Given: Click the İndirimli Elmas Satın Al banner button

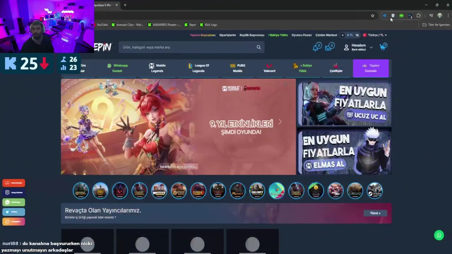Looking at the screenshot, I should [178, 167].
